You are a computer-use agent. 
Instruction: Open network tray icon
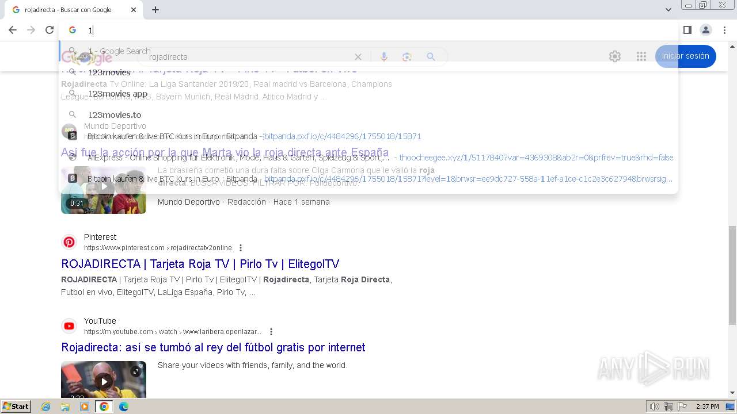click(x=668, y=407)
